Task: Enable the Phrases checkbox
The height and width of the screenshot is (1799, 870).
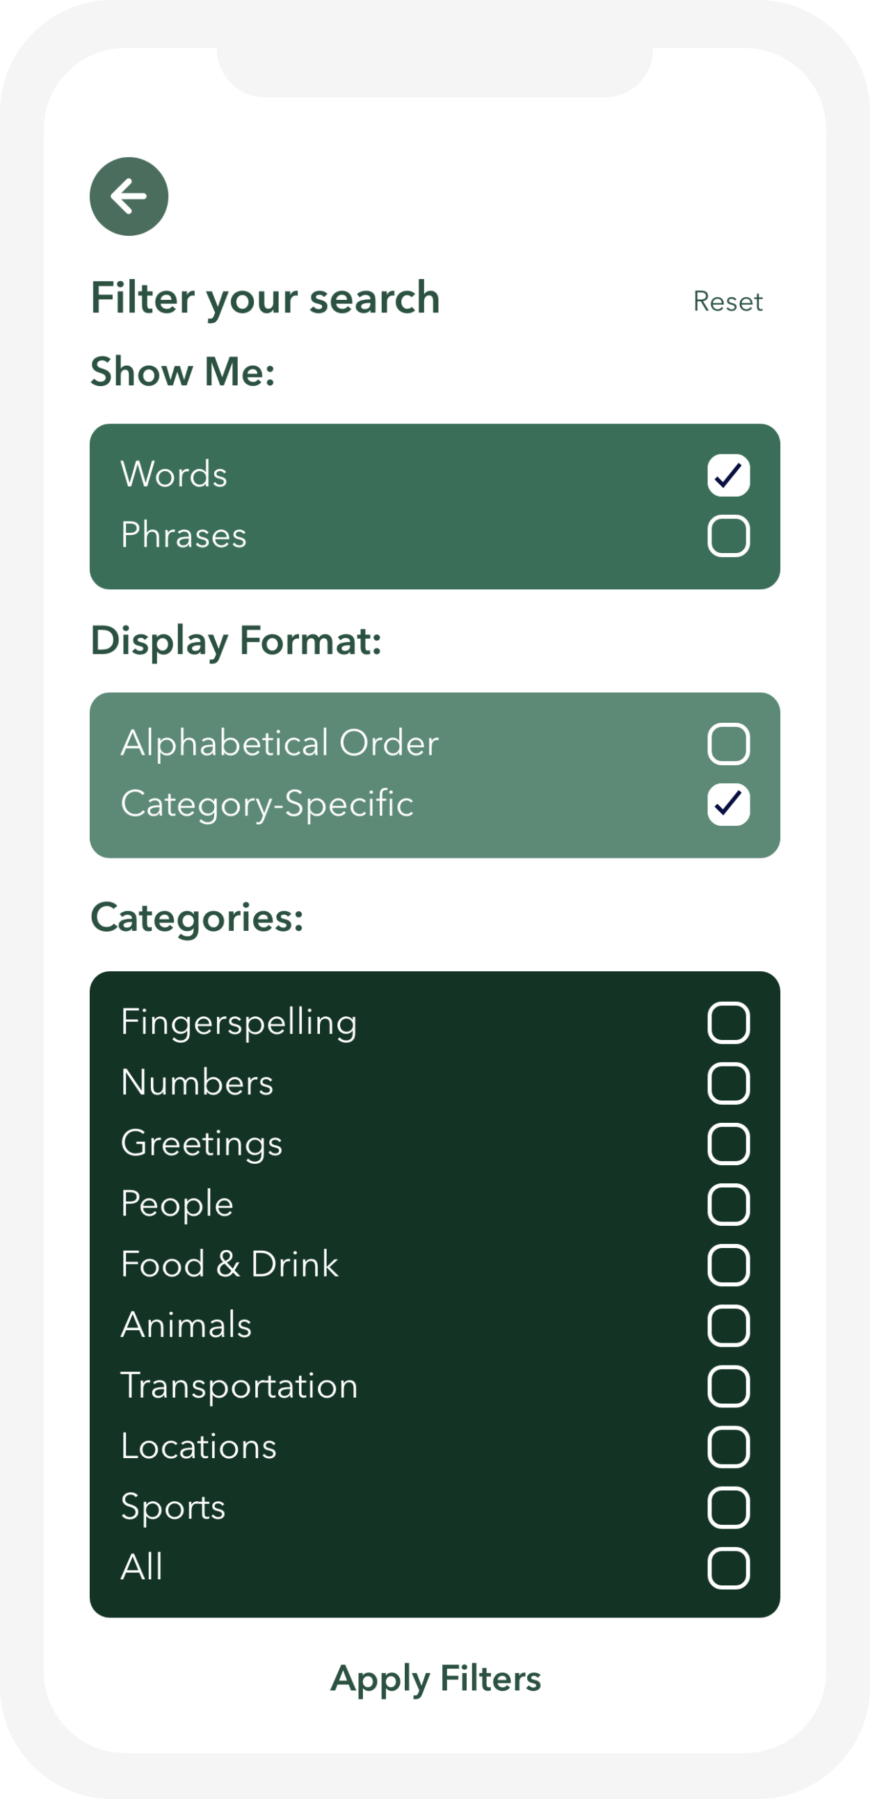Action: click(x=728, y=536)
